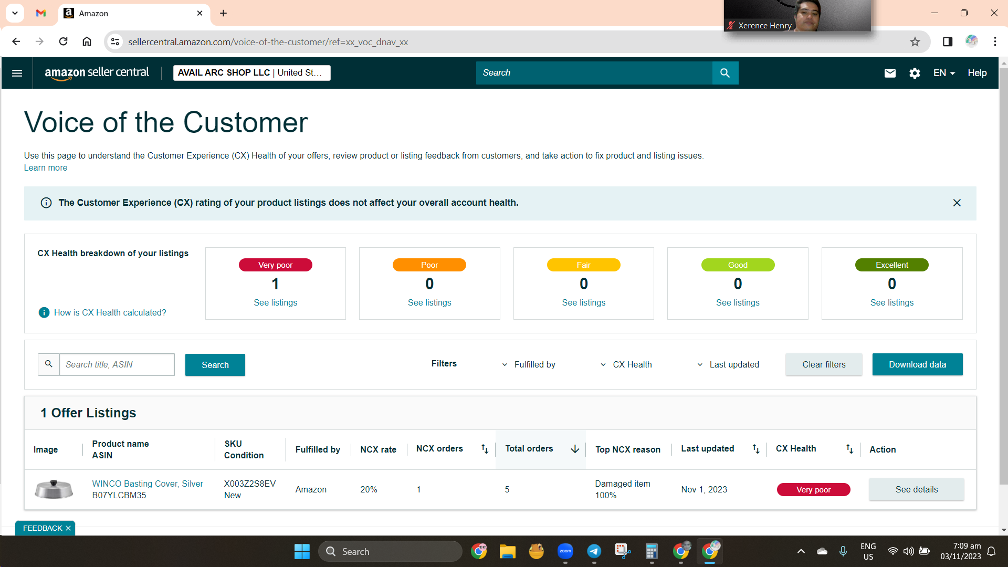Dismiss the CX rating info banner
Viewport: 1008px width, 567px height.
[x=957, y=203]
